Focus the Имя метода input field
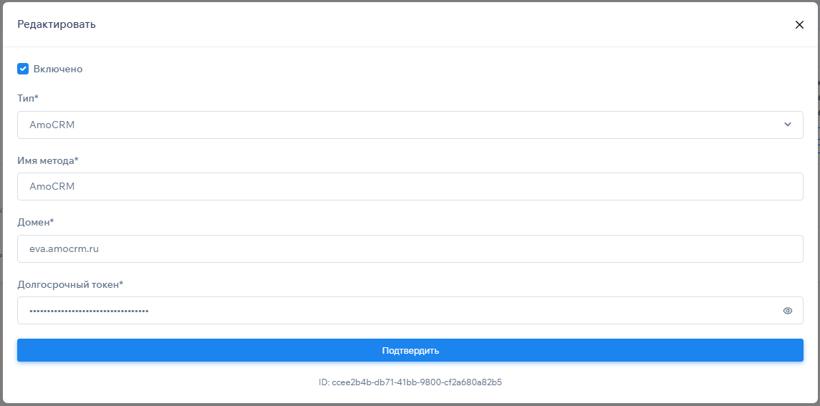Image resolution: width=820 pixels, height=406 pixels. pyautogui.click(x=410, y=186)
